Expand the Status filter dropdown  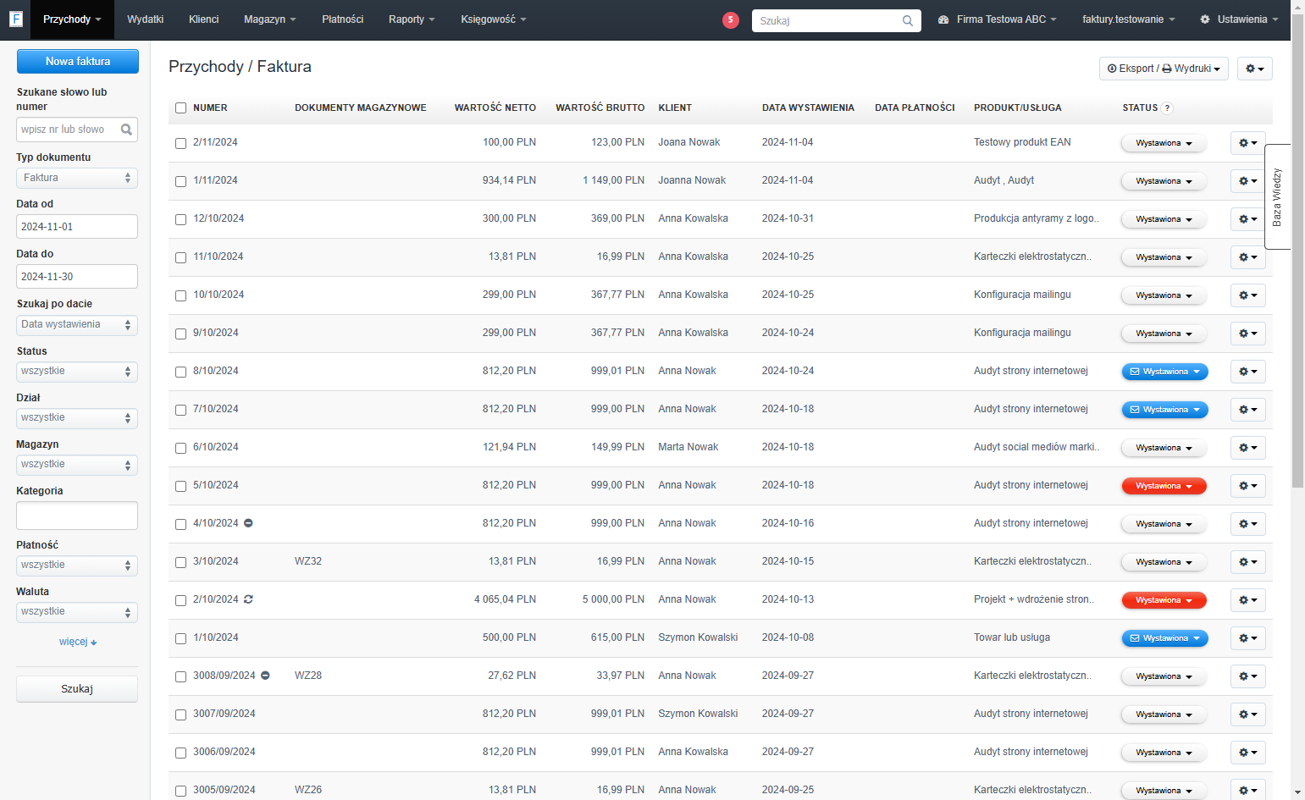[77, 372]
